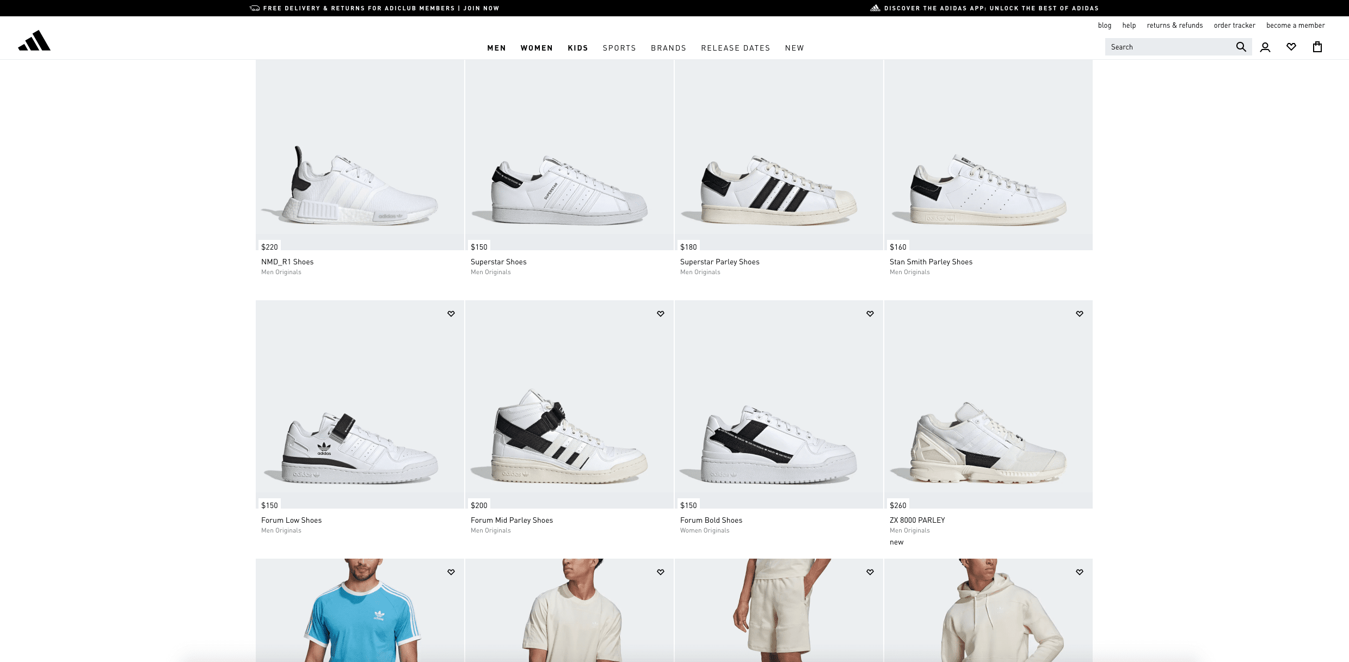The width and height of the screenshot is (1349, 662).
Task: Click the search magnifier icon
Action: [x=1241, y=47]
